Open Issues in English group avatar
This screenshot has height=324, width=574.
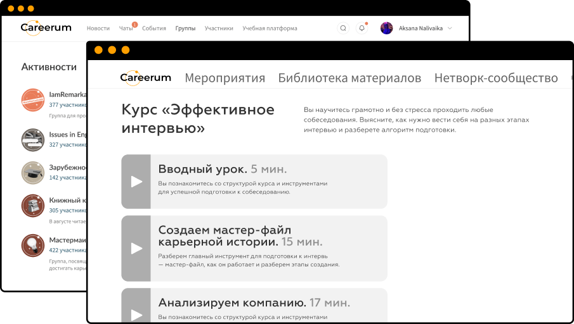(x=32, y=139)
